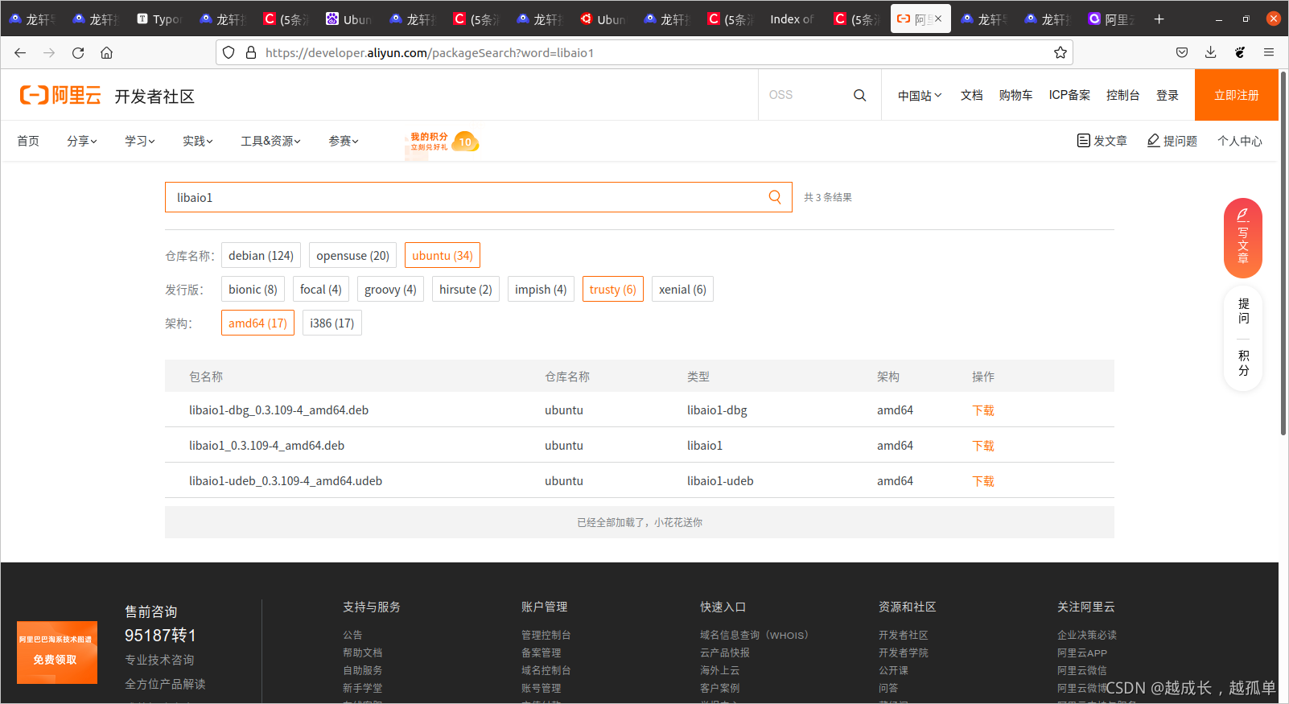Toggle the amd64 (17) architecture filter
1289x704 pixels.
[257, 323]
